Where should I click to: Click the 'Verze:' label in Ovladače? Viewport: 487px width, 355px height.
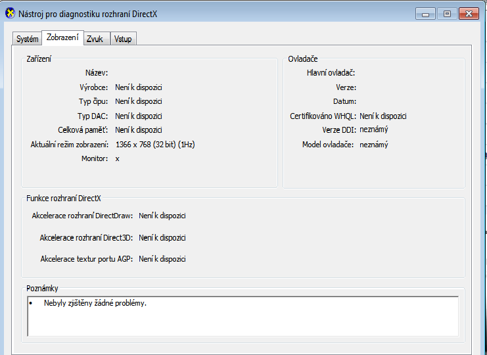(346, 87)
